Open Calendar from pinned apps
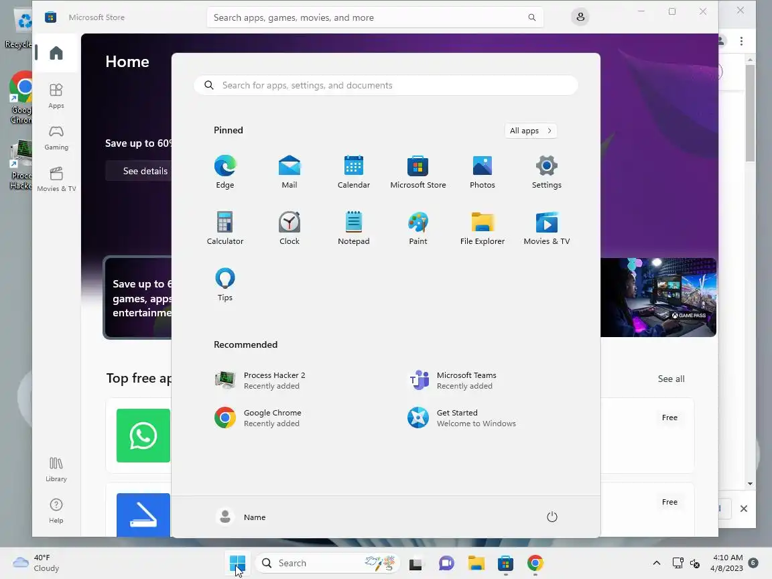 [x=354, y=172]
